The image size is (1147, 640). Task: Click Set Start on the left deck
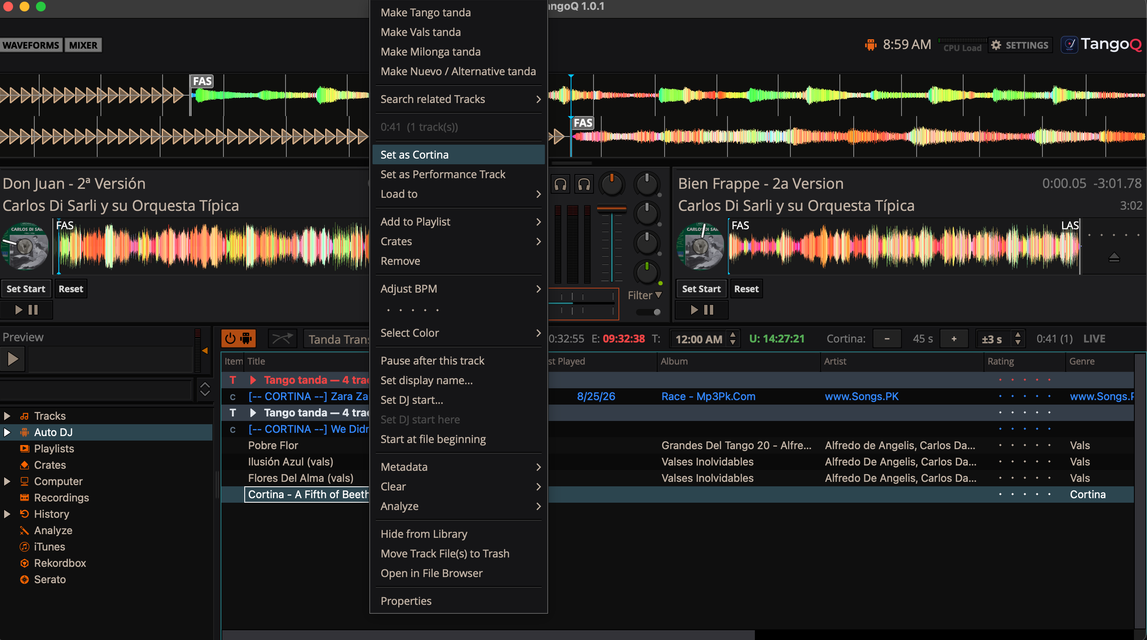(x=26, y=289)
